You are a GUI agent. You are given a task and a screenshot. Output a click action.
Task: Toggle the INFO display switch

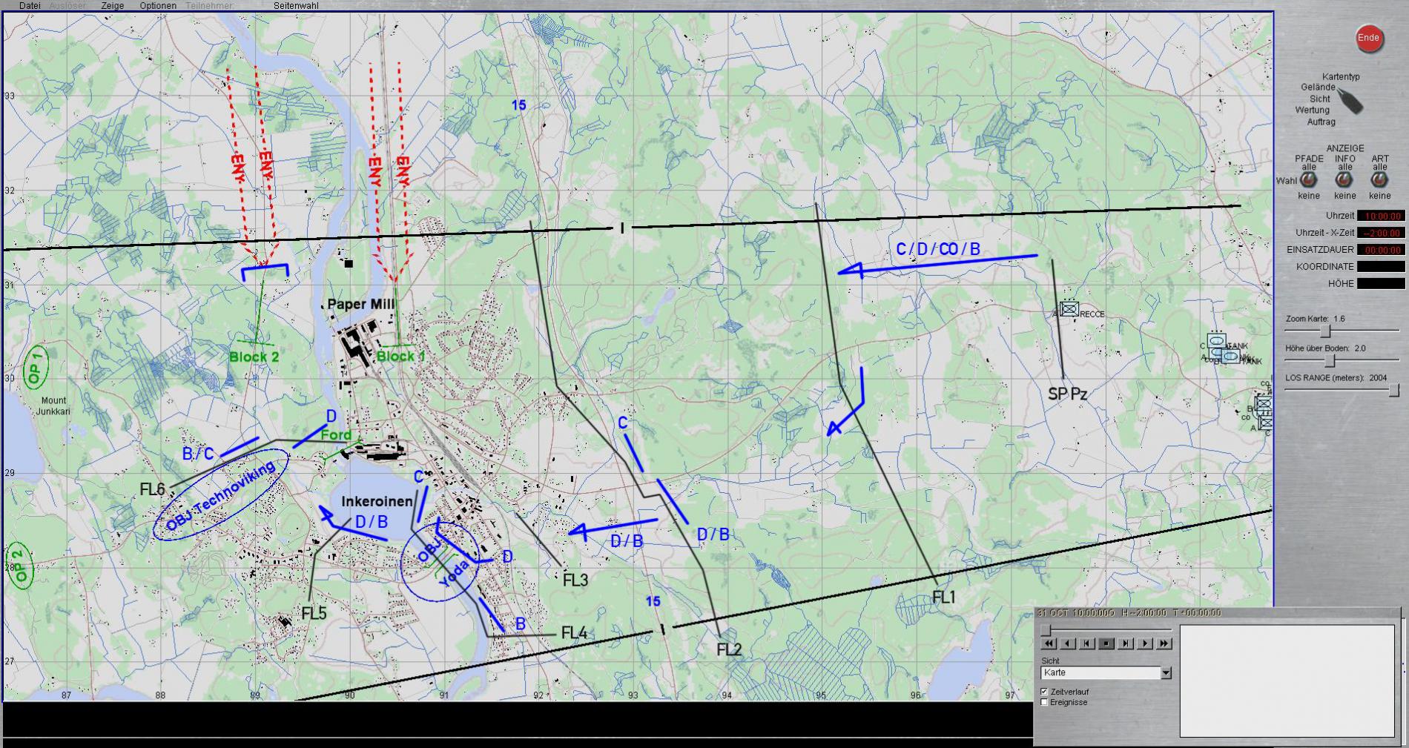(x=1344, y=180)
